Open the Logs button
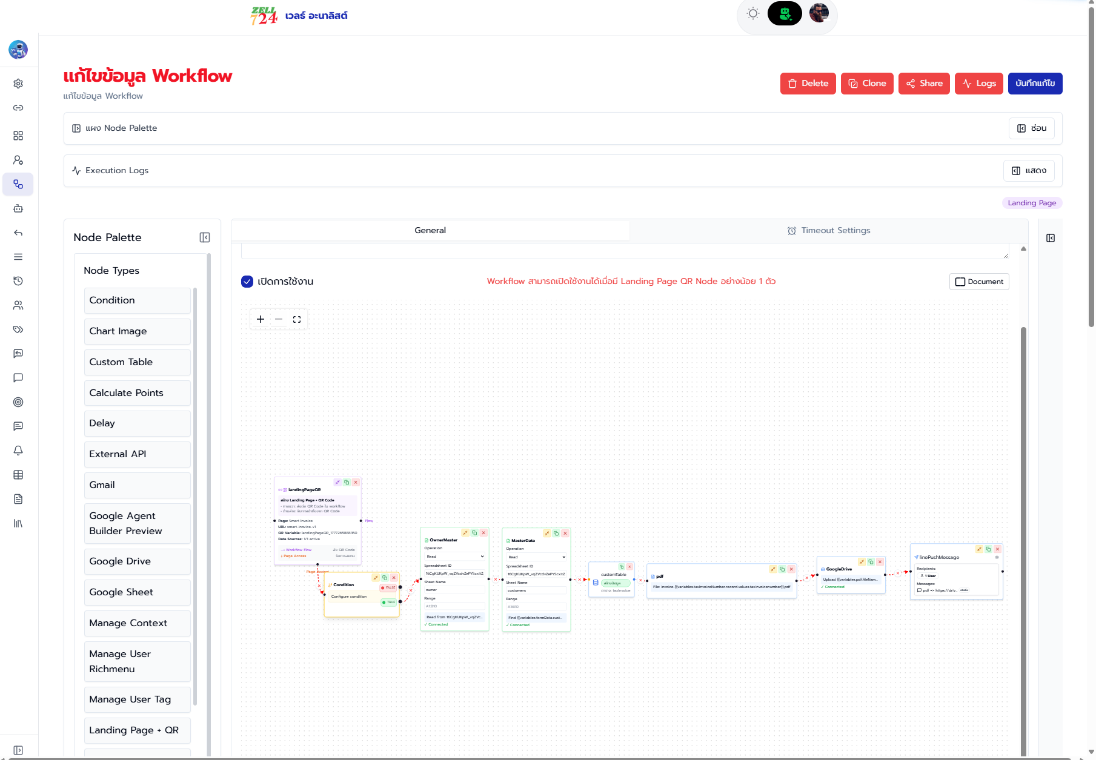This screenshot has width=1096, height=760. tap(979, 84)
